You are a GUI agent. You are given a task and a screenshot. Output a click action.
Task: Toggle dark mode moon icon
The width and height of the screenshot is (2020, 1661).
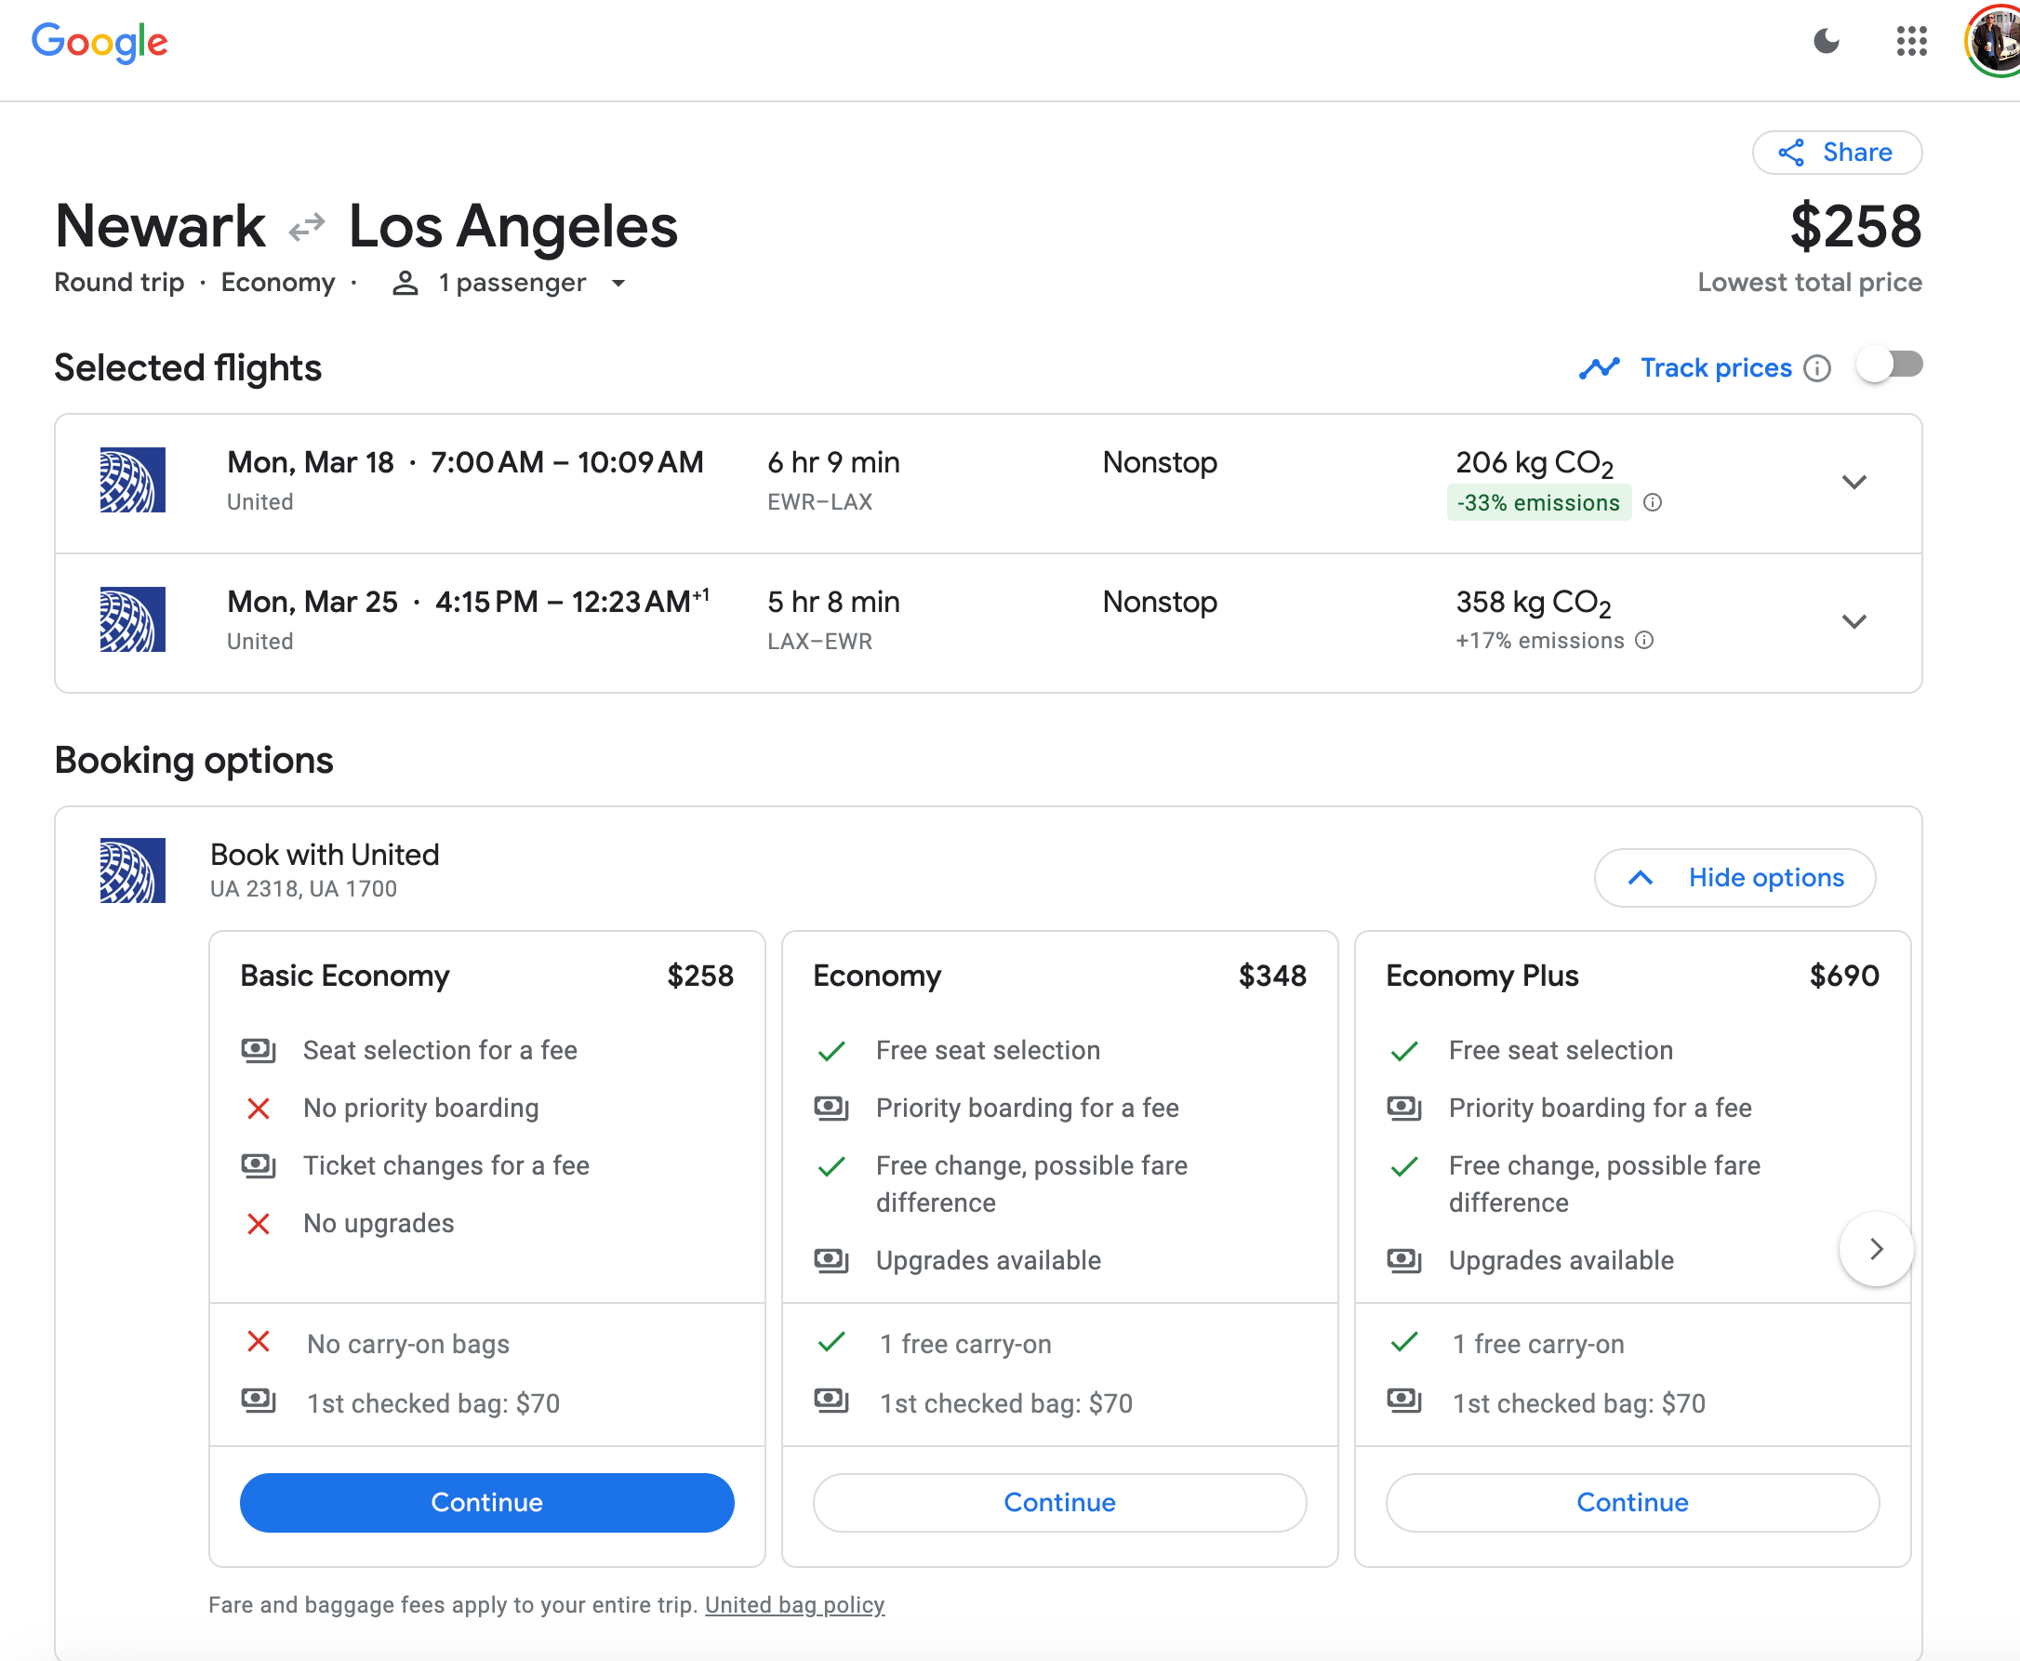point(1826,41)
